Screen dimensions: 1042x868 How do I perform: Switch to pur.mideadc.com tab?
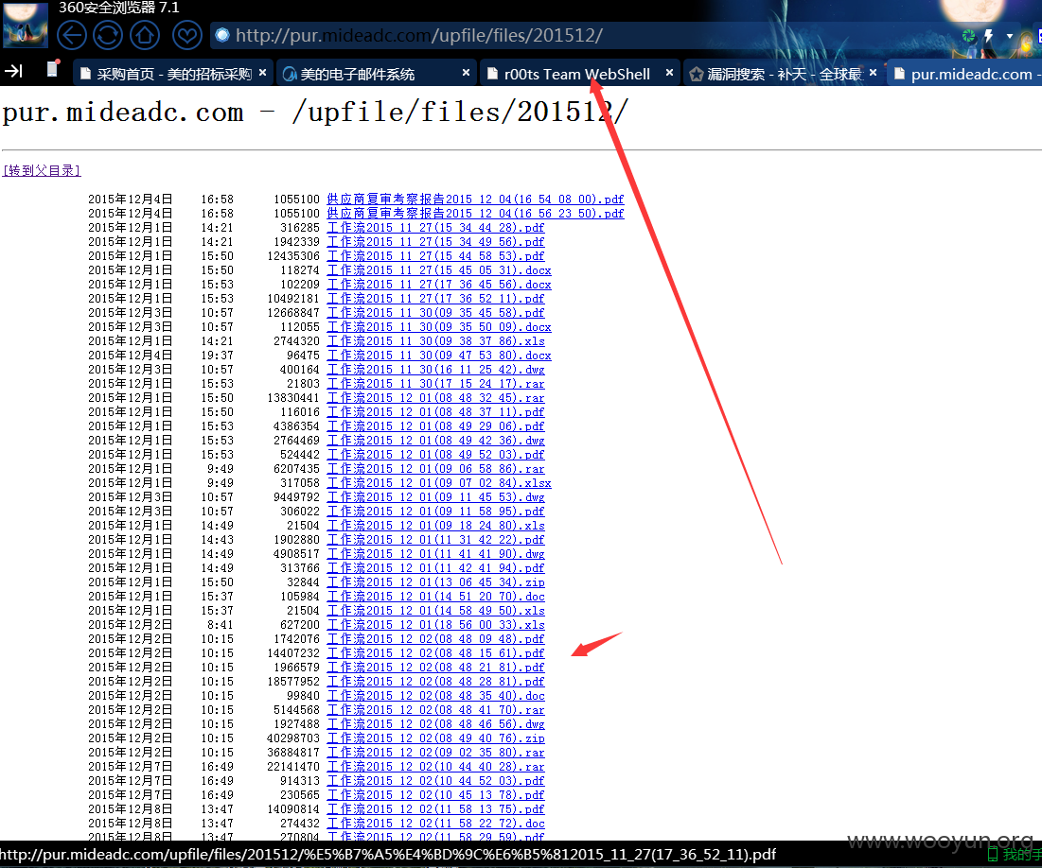coord(965,74)
